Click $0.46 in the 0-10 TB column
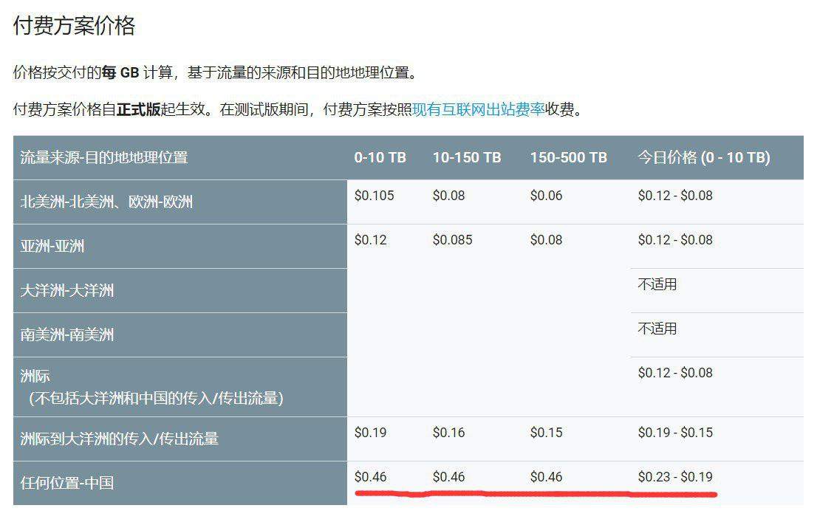This screenshot has width=817, height=525. [371, 476]
